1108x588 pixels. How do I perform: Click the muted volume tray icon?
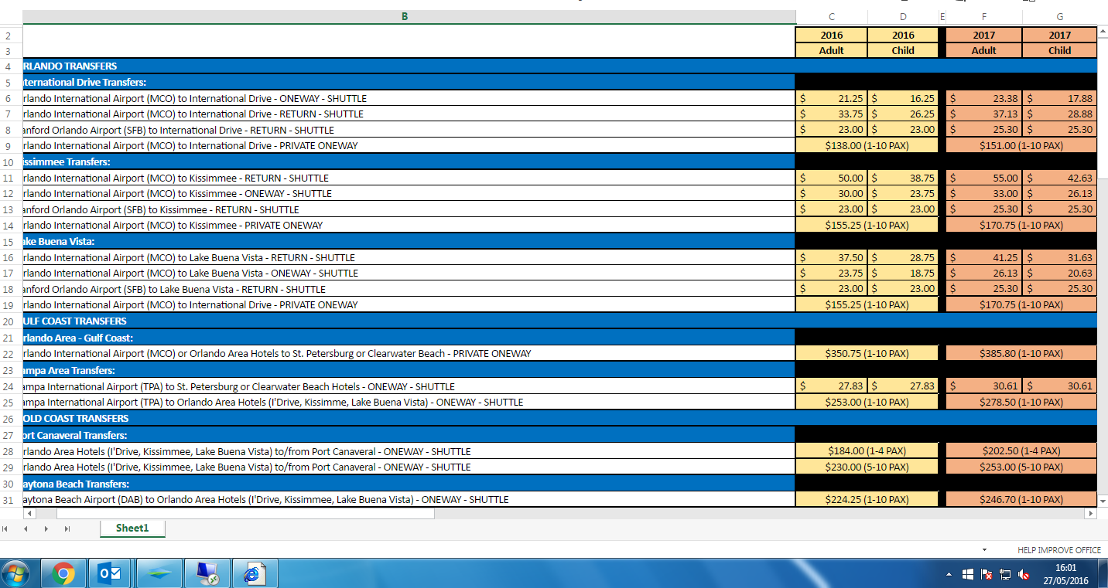[x=1024, y=575]
